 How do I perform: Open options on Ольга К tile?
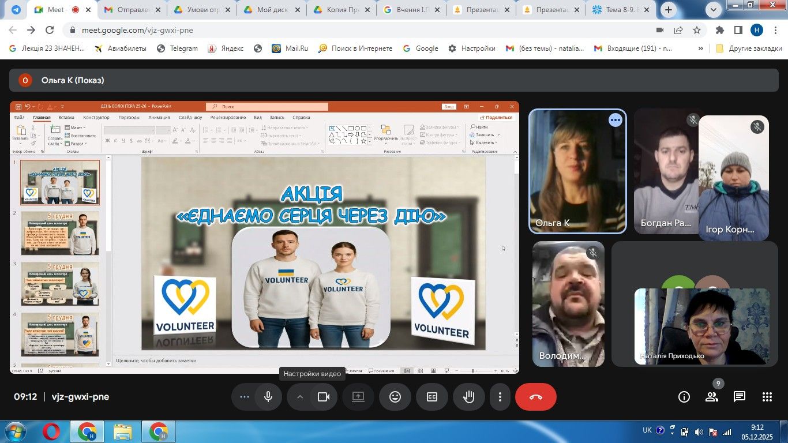point(616,120)
